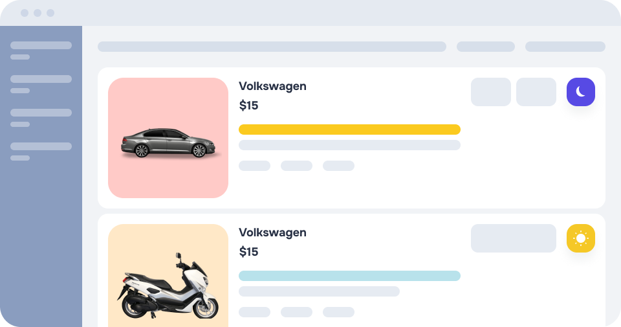Click the yellow sun day-mode icon

[x=581, y=238]
